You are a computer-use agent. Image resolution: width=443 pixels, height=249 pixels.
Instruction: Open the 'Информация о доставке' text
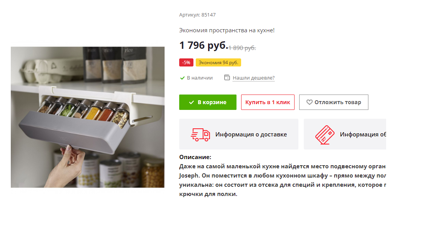click(251, 134)
